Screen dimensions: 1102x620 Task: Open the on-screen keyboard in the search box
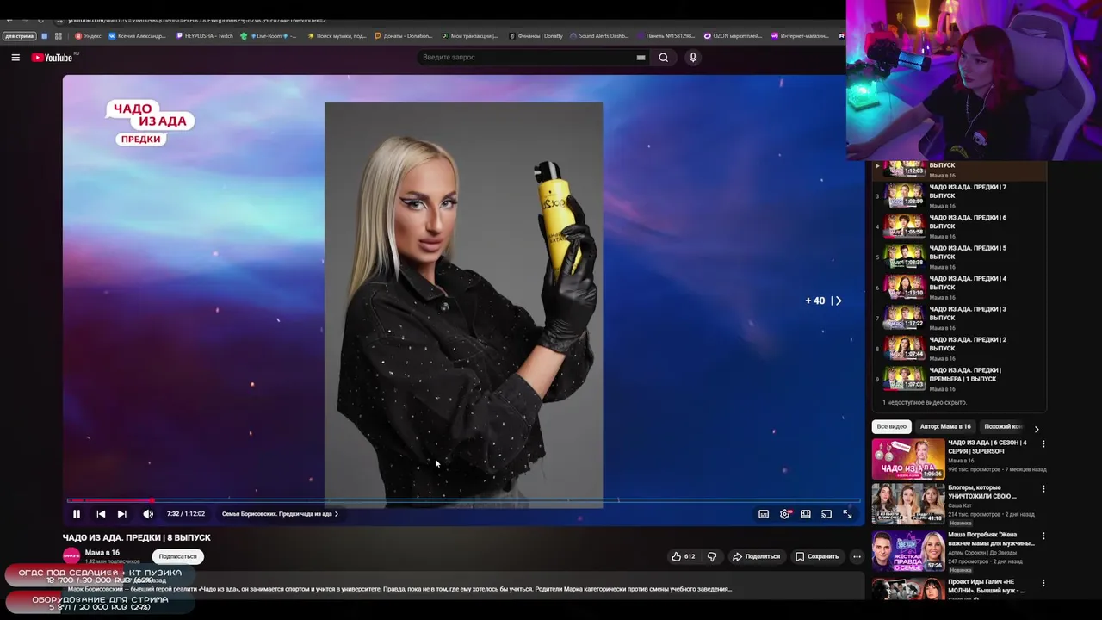(x=641, y=58)
